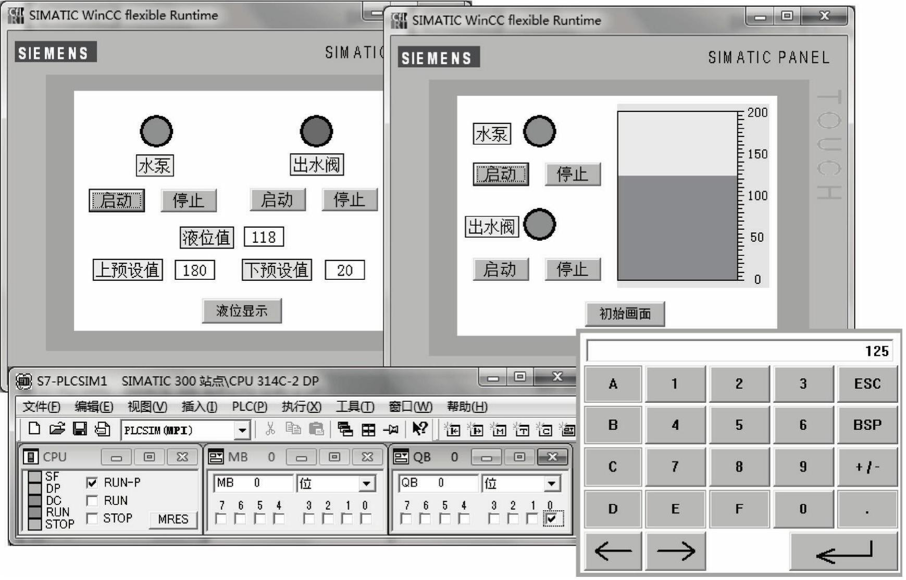Open the 插入(I) menu
This screenshot has width=906, height=580.
pyautogui.click(x=199, y=406)
